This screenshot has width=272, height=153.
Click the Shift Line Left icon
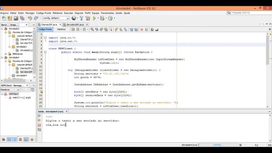pos(131,29)
